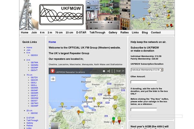Open Links in the top navigation
194x129 pixels.
click(135, 33)
